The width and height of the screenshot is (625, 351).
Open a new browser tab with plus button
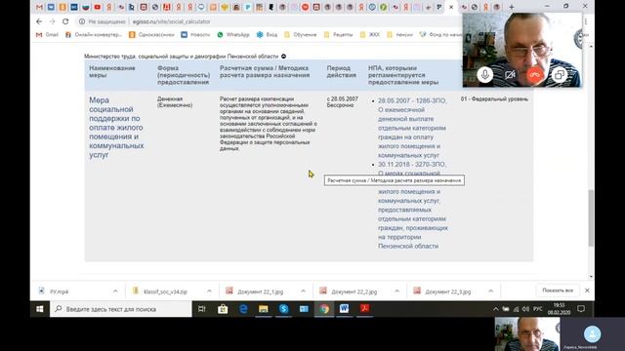pos(512,7)
